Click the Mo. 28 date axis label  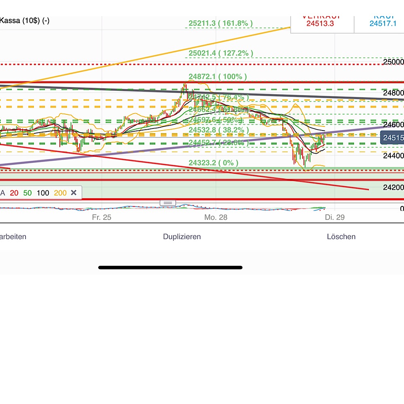(216, 217)
